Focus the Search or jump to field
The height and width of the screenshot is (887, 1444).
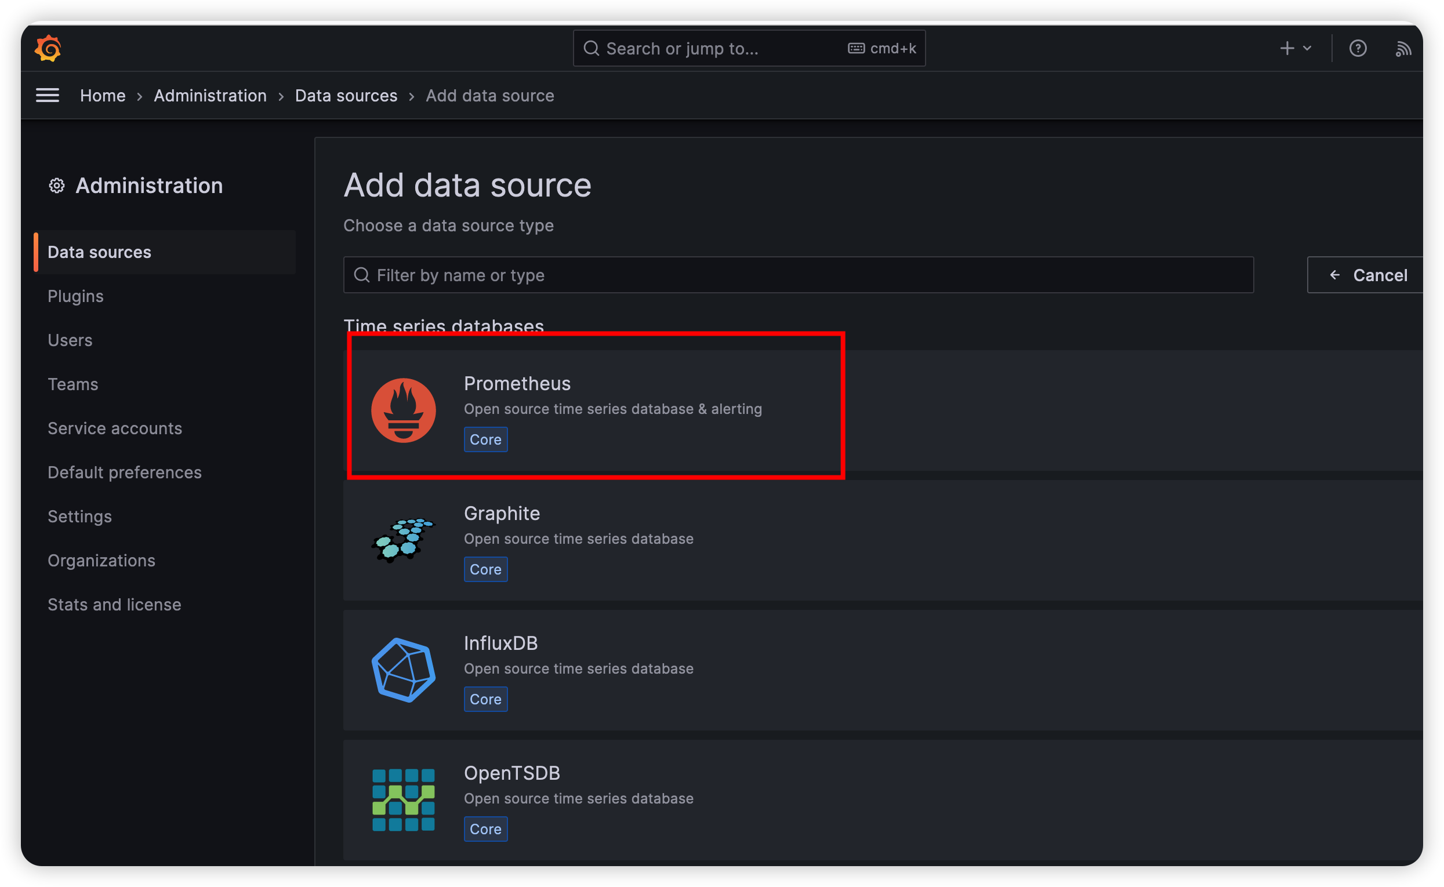pyautogui.click(x=749, y=48)
